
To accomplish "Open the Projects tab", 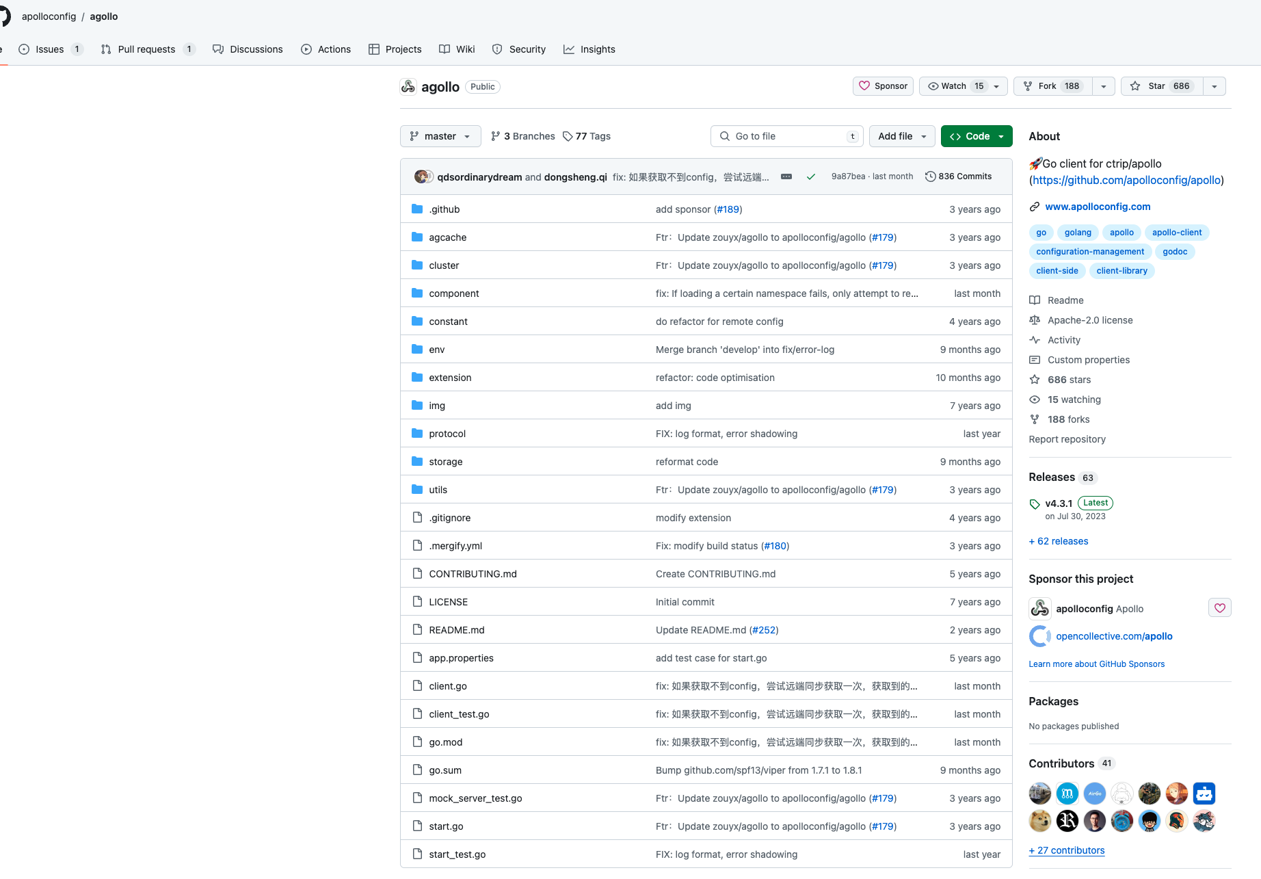I will click(x=395, y=49).
